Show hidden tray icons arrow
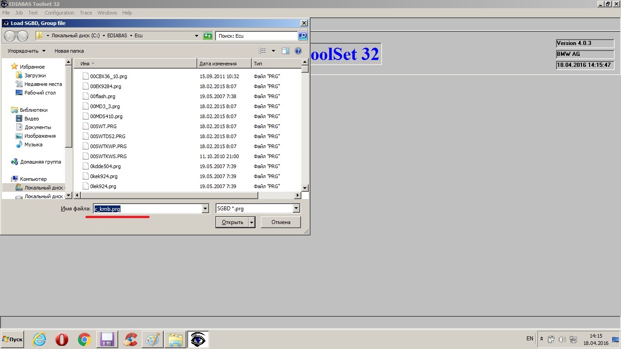 [541, 339]
